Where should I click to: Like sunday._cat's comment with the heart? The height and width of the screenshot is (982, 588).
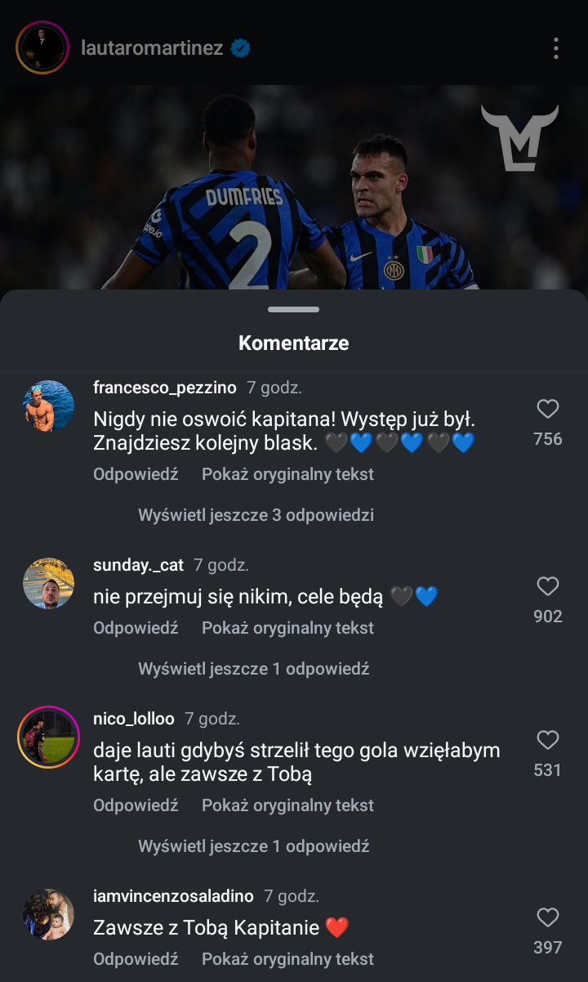click(547, 586)
